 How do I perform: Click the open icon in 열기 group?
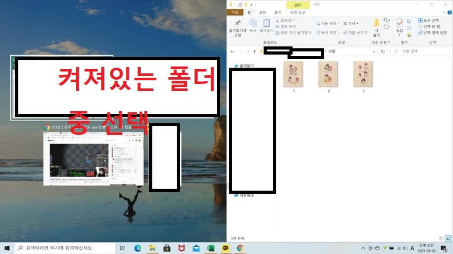click(409, 21)
